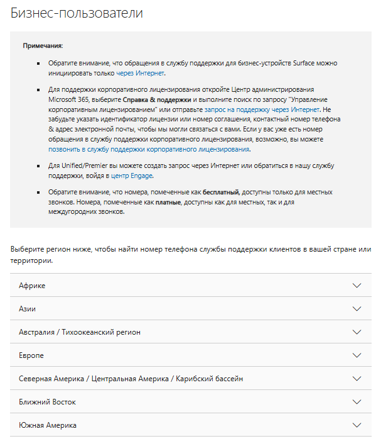Open Австралия / Тихоокеанский регион accordion

click(x=191, y=332)
